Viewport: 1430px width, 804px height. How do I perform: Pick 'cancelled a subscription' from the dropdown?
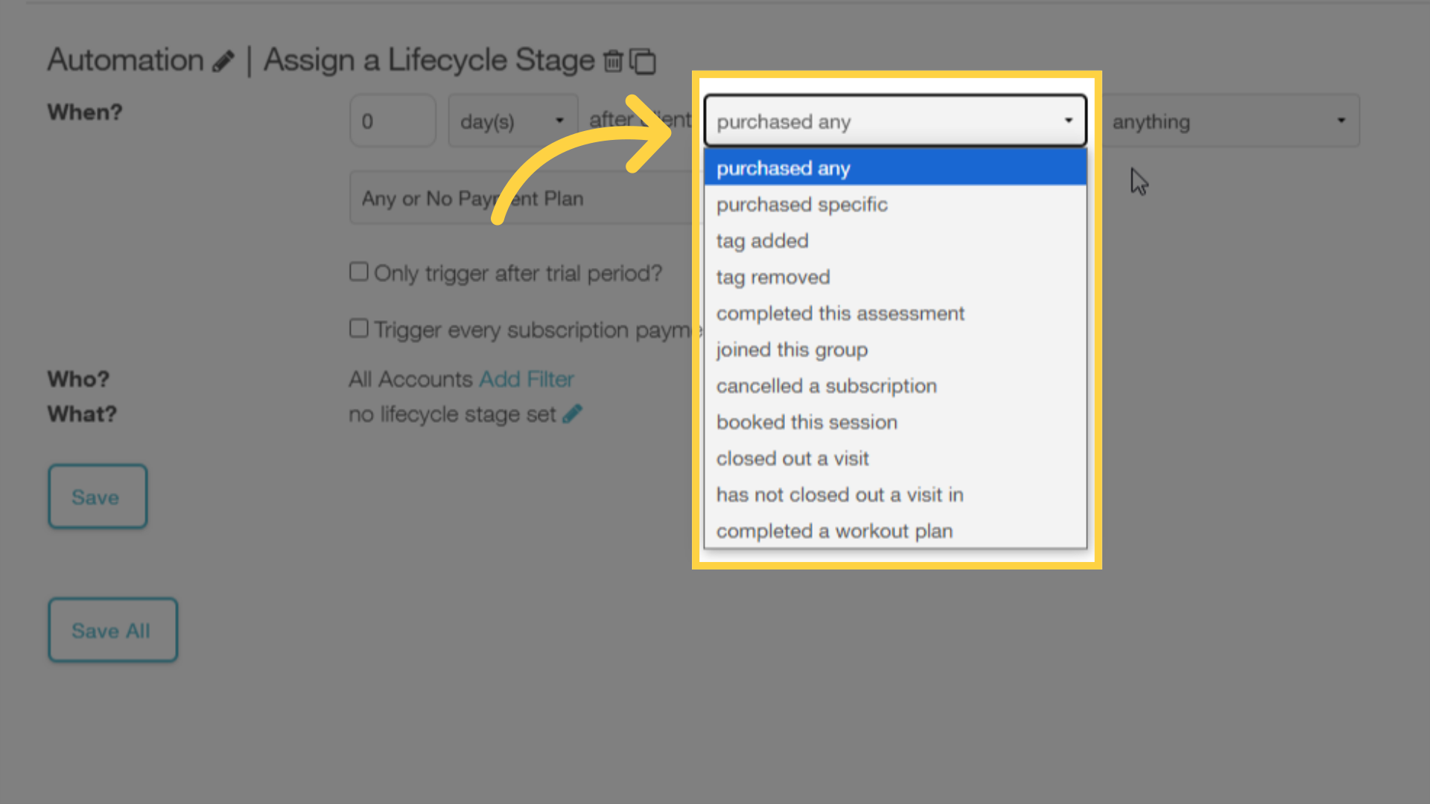click(826, 386)
